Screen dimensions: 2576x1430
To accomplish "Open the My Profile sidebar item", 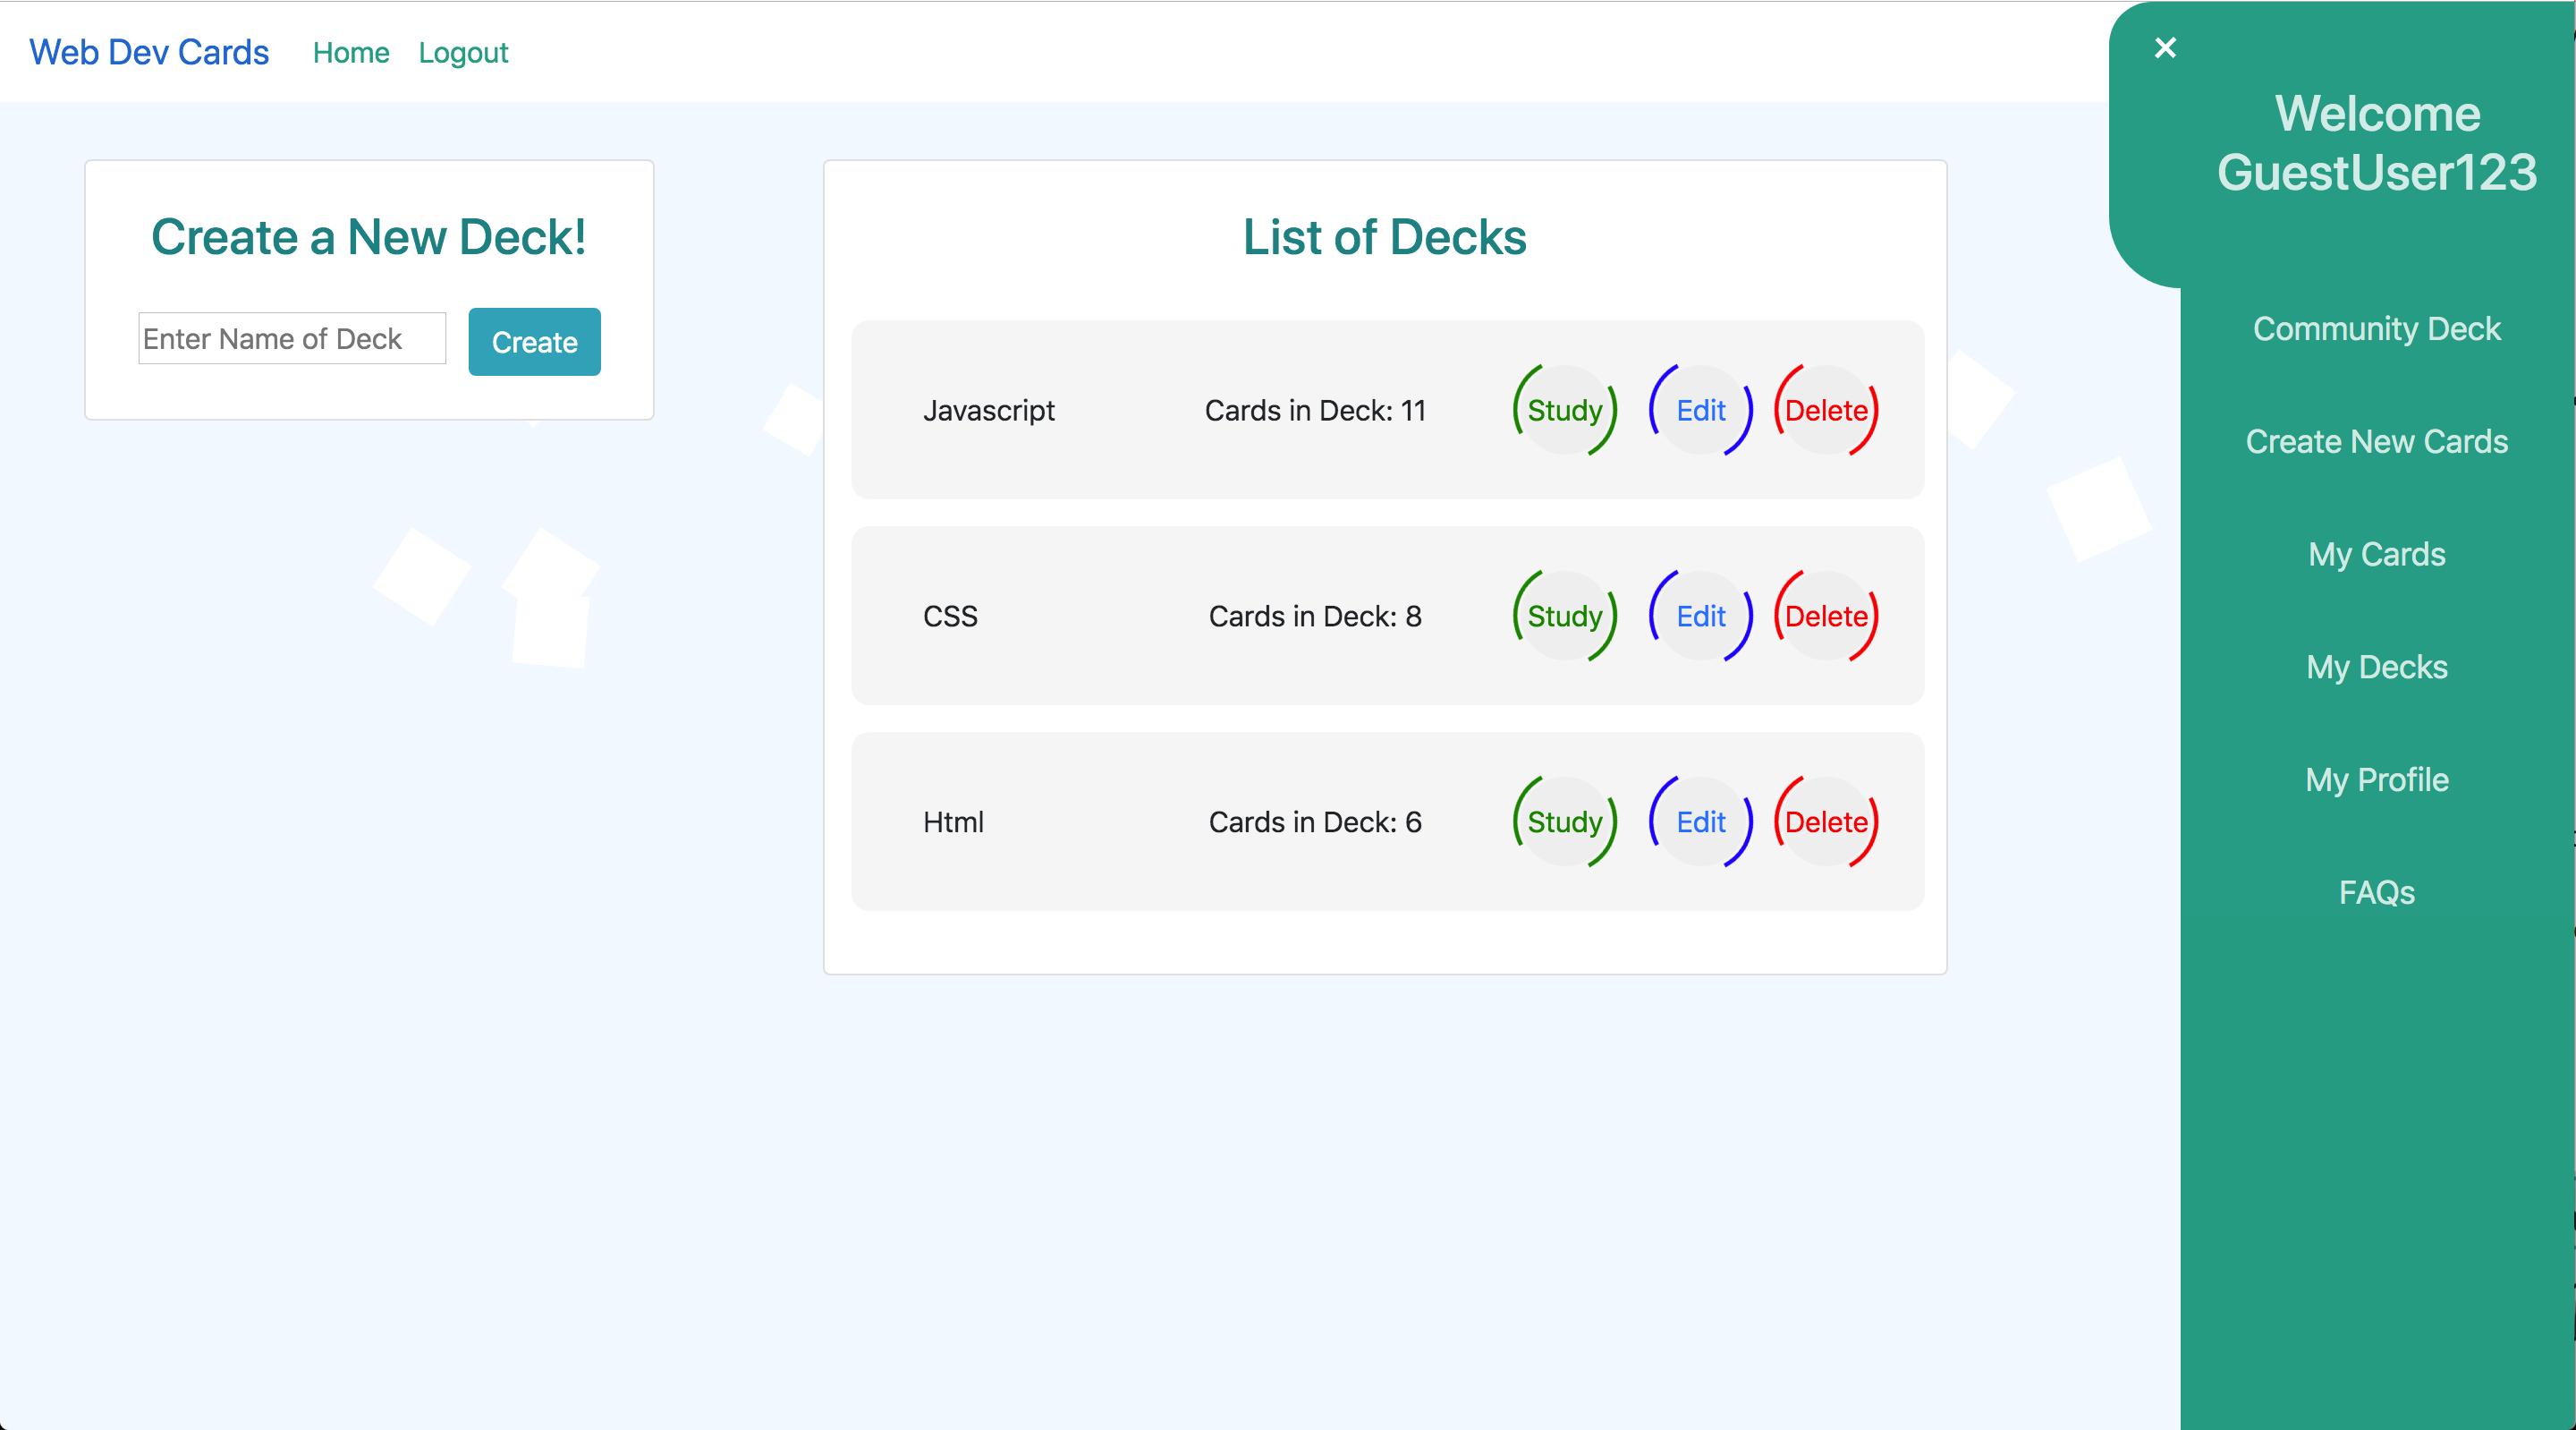I will tap(2376, 779).
